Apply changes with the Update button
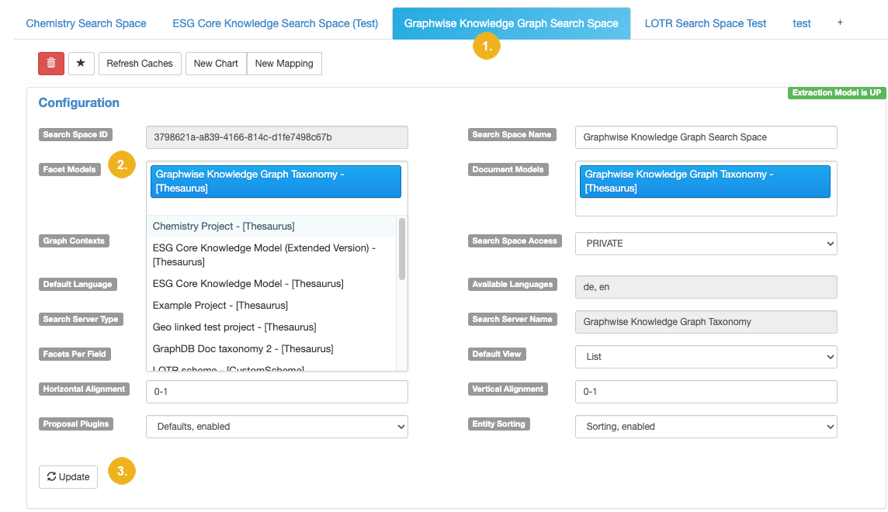The width and height of the screenshot is (888, 512). [x=68, y=477]
